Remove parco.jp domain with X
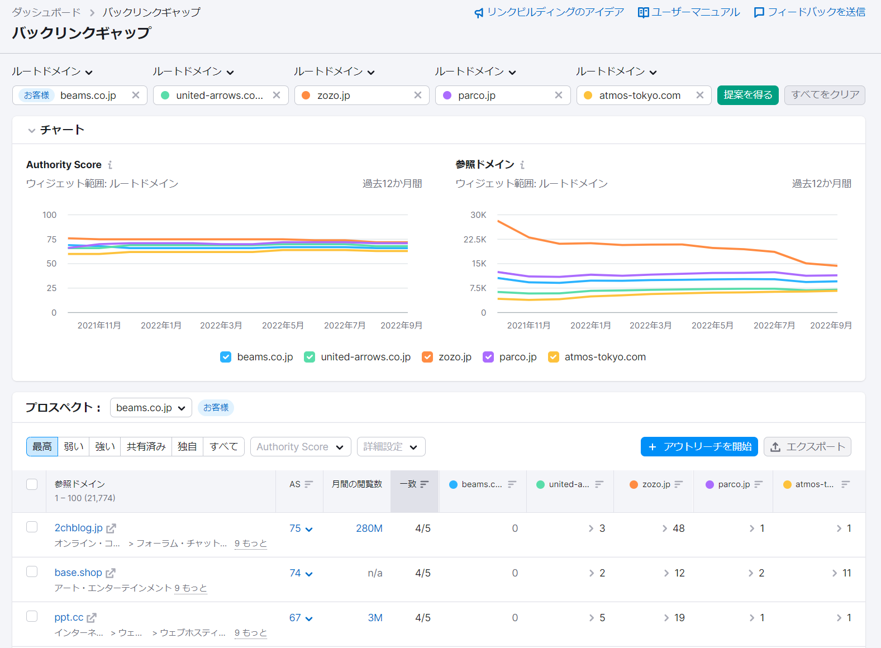The image size is (881, 648). [559, 95]
